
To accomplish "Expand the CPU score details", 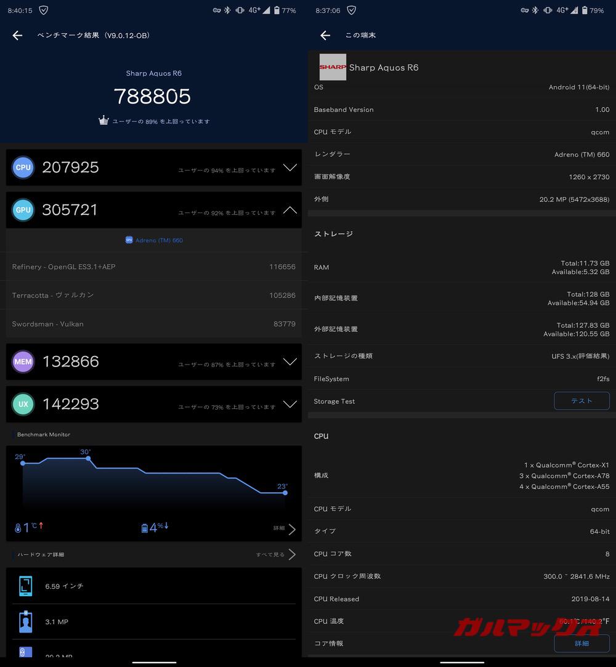I will point(290,167).
